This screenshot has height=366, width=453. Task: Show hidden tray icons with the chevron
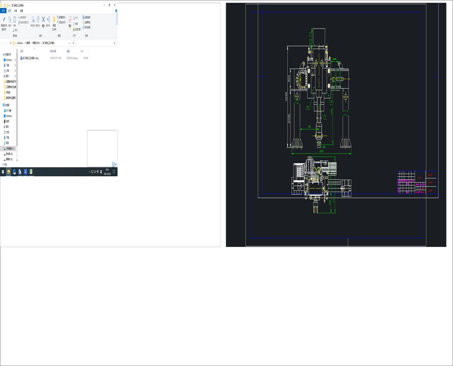coord(89,172)
